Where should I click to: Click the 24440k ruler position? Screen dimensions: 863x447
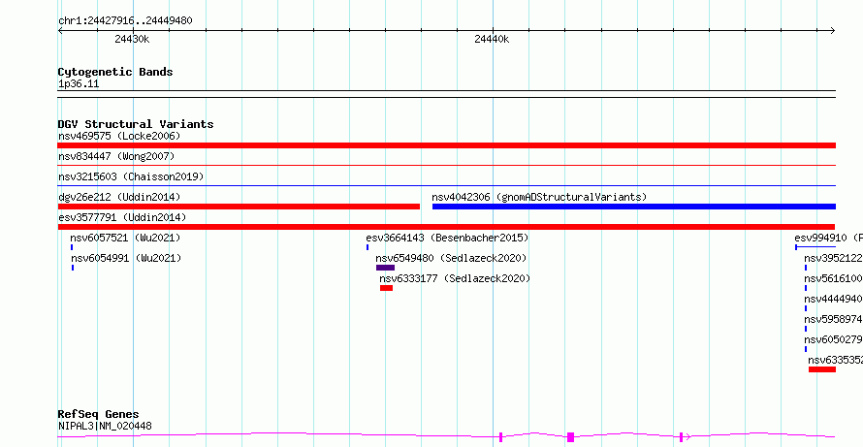492,39
